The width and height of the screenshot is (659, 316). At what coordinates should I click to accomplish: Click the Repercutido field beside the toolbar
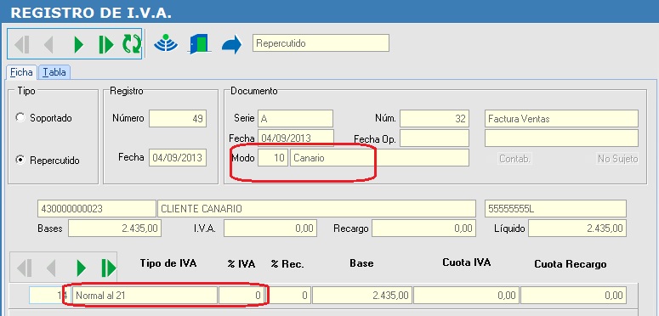click(321, 43)
